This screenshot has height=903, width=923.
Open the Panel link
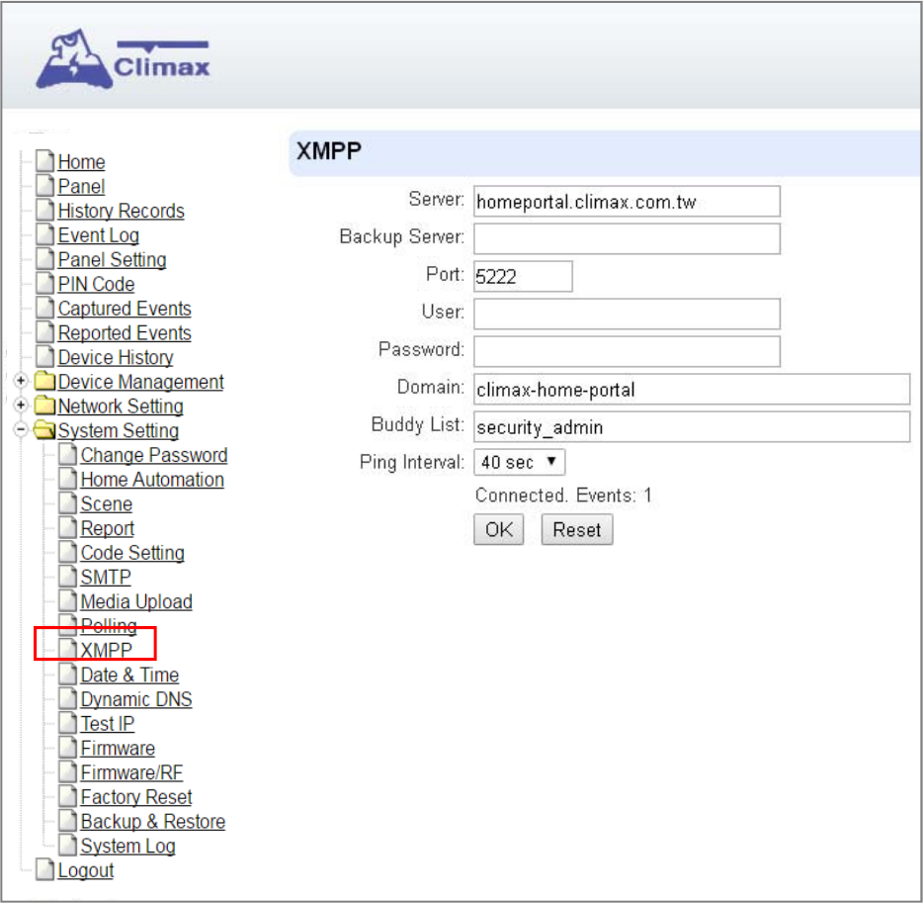81,187
